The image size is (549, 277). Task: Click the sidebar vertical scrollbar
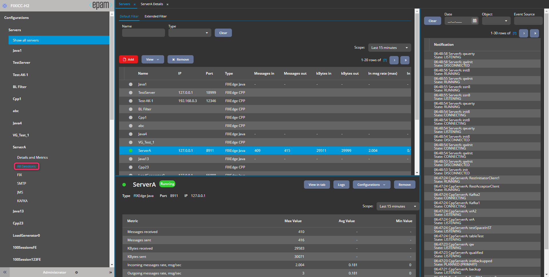[112, 69]
